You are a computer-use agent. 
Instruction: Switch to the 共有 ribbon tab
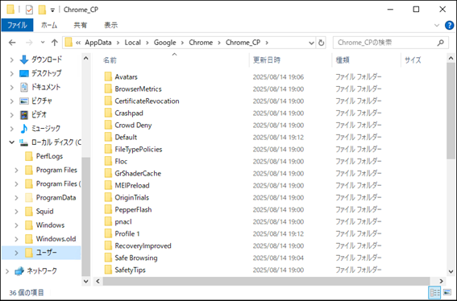[x=80, y=25]
